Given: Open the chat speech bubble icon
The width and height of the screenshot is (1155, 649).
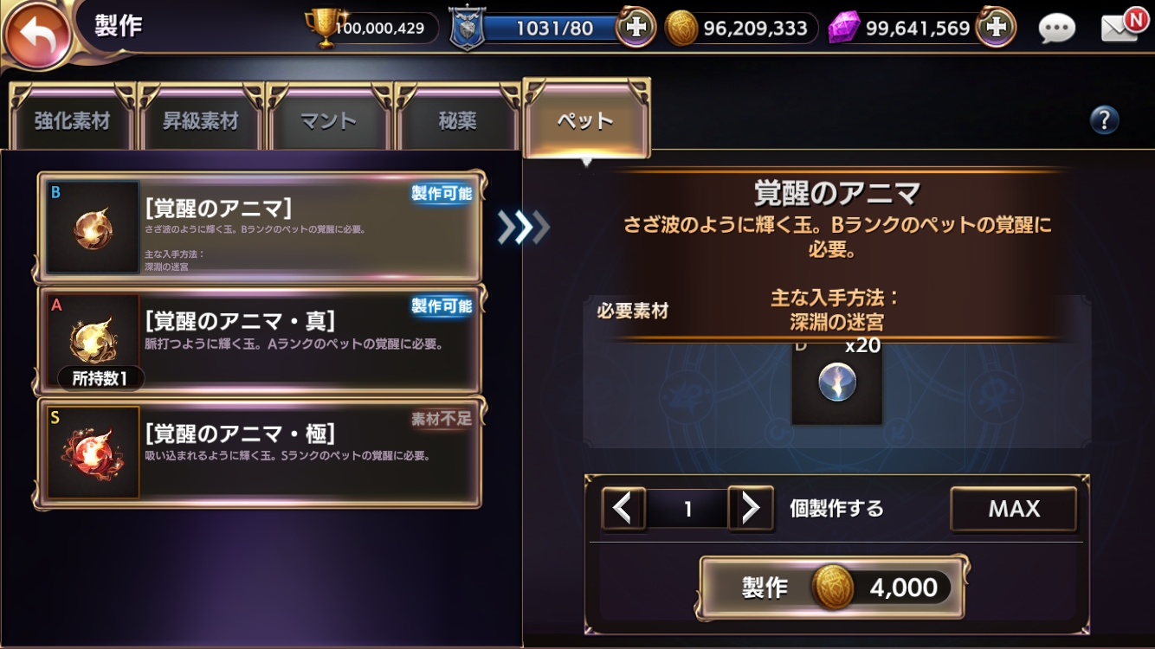Looking at the screenshot, I should pyautogui.click(x=1056, y=29).
